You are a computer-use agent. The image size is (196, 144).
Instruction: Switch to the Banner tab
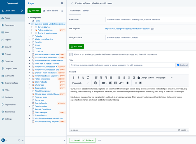point(85,11)
